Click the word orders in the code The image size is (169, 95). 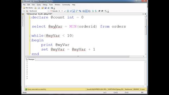tap(119, 26)
